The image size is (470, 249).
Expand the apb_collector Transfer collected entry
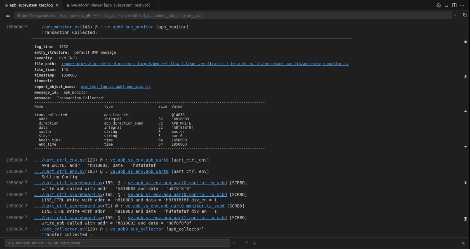(x=26, y=229)
